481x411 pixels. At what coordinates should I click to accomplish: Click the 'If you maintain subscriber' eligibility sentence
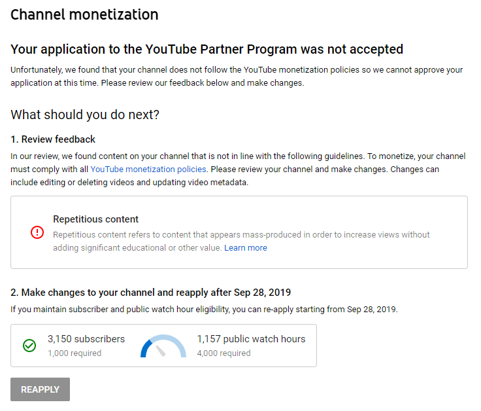204,310
